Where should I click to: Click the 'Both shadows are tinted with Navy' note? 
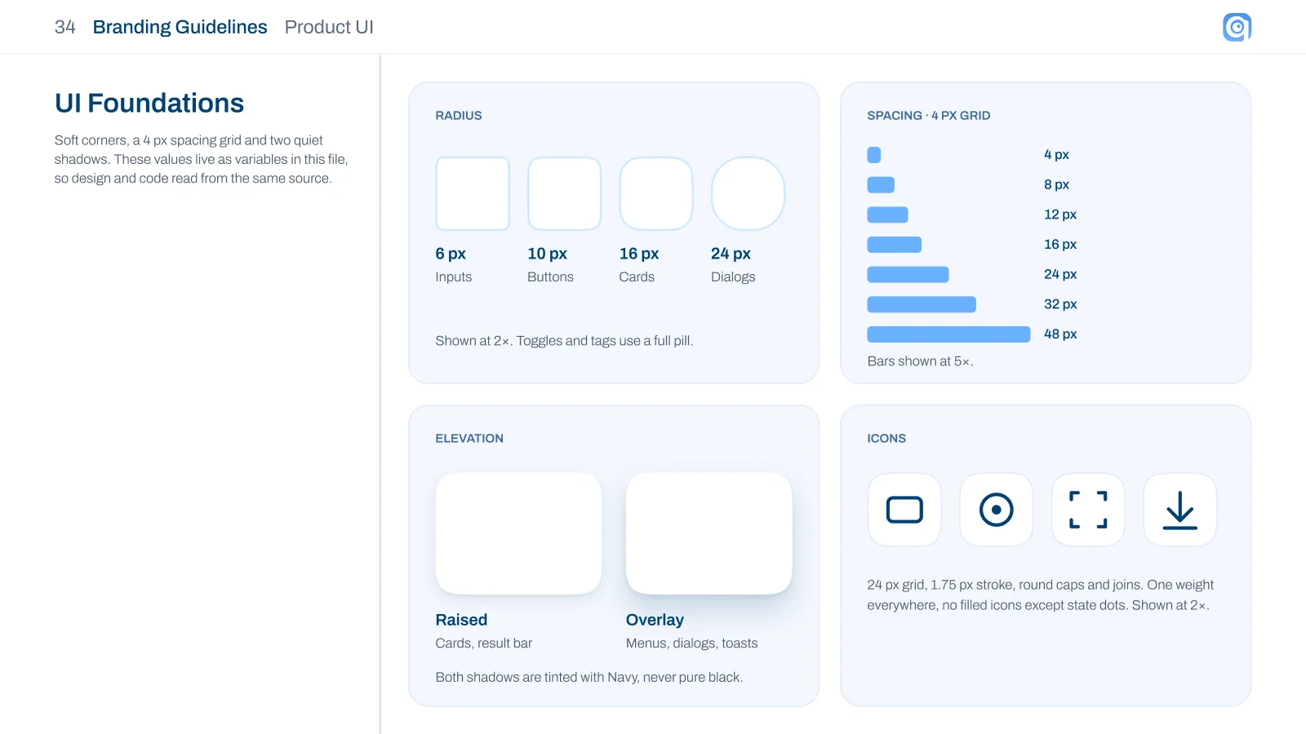(x=589, y=677)
